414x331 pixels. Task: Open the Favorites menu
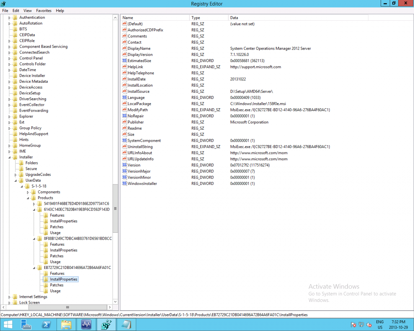point(44,11)
